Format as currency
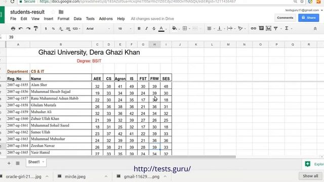 46,29
